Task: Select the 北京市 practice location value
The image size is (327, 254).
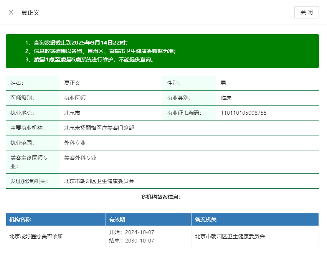Action: pyautogui.click(x=72, y=113)
